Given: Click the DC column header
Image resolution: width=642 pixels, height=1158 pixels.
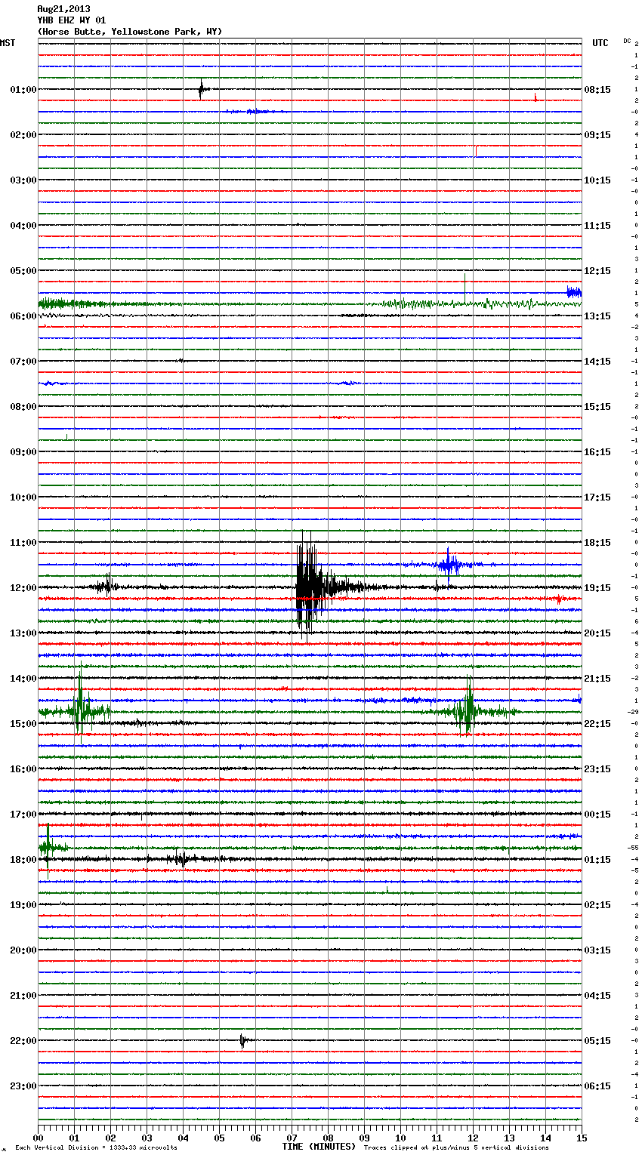Looking at the screenshot, I should (x=627, y=40).
